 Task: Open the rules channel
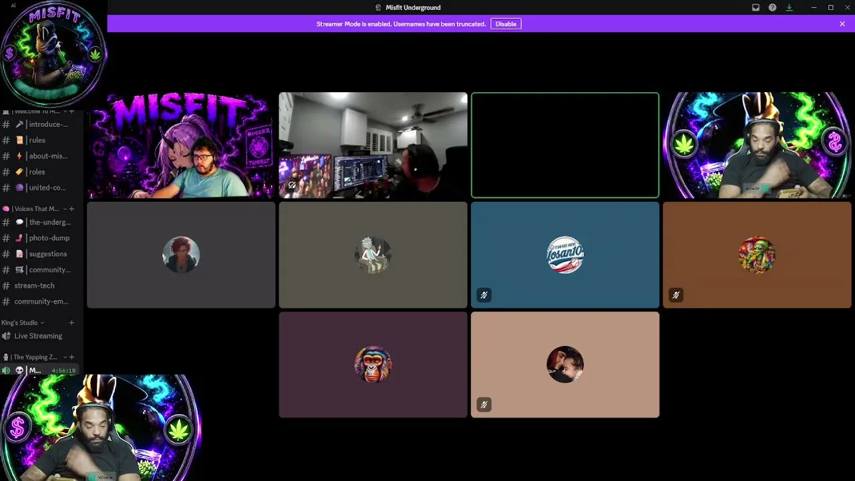(41, 140)
